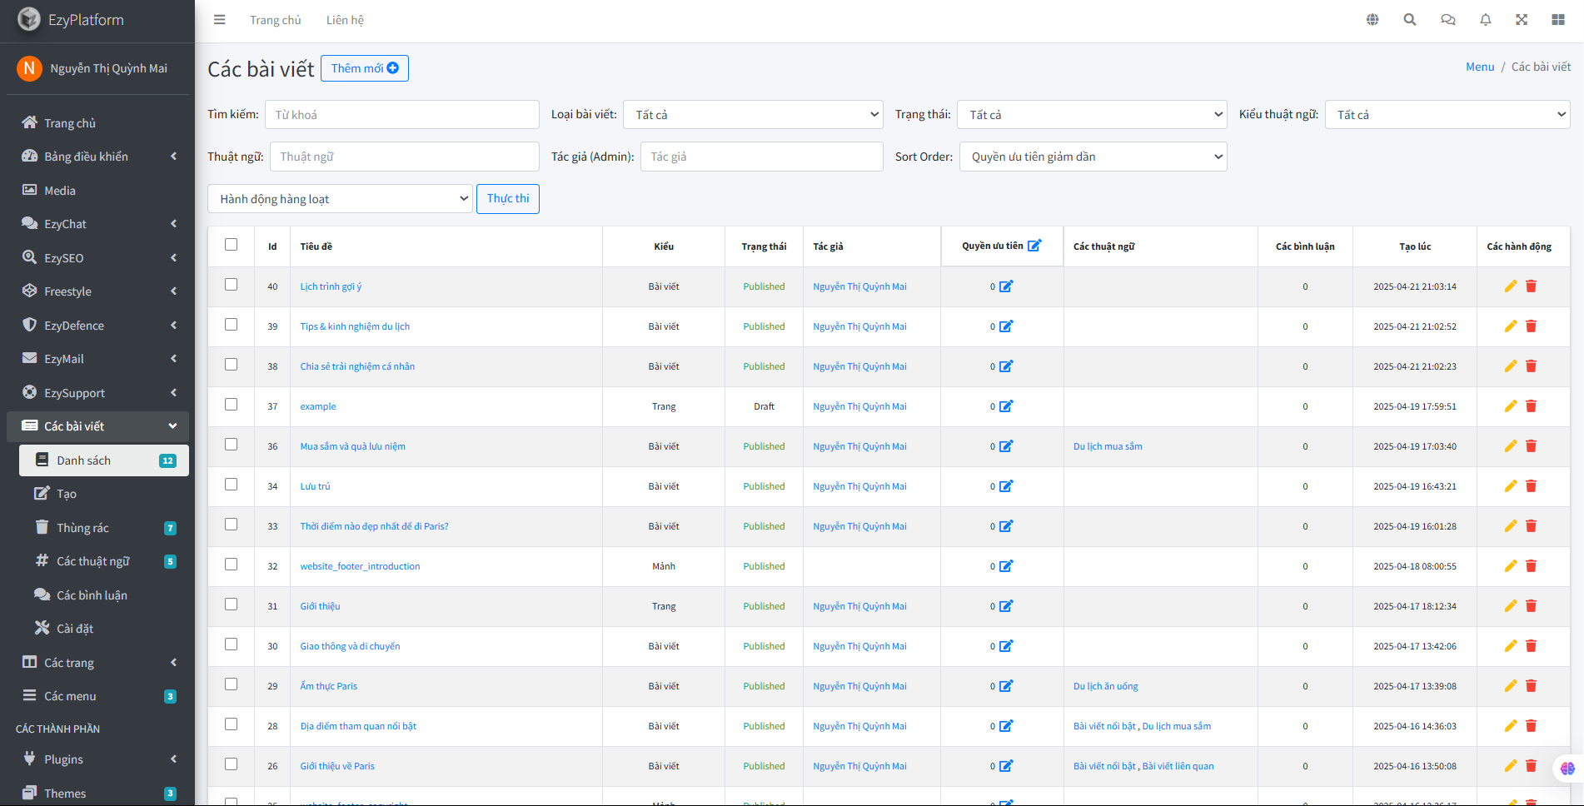Expand Plugins sidebar menu
1584x806 pixels.
(x=97, y=759)
